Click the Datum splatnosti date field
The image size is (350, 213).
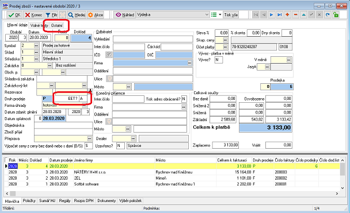(54, 119)
